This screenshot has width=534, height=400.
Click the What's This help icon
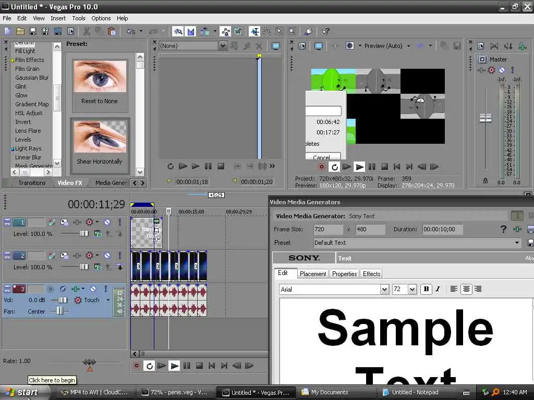(x=325, y=32)
